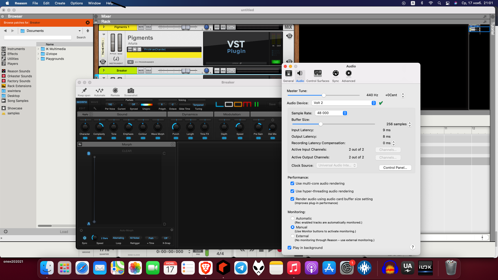Image resolution: width=498 pixels, height=280 pixels.
Task: Click the Auto-Morph power icon
Action: [81, 230]
